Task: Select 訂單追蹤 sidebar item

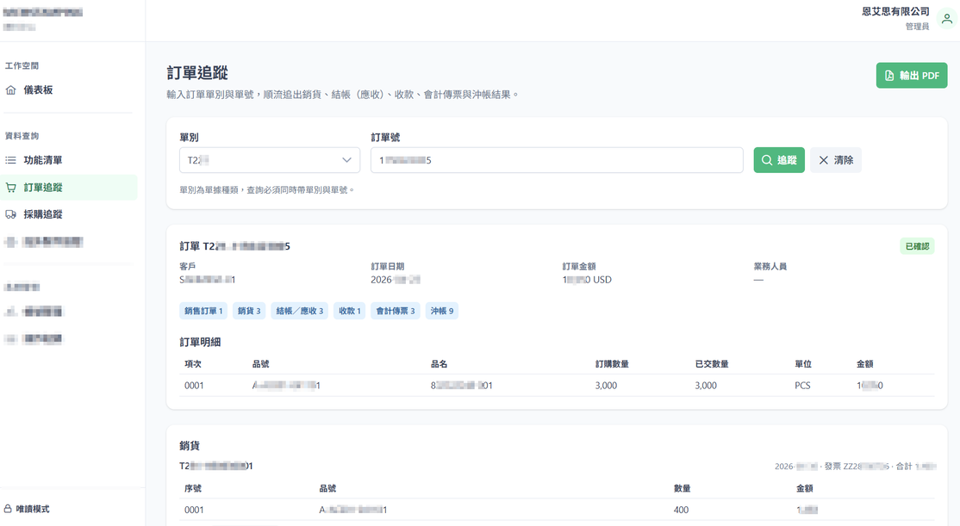Action: click(69, 188)
